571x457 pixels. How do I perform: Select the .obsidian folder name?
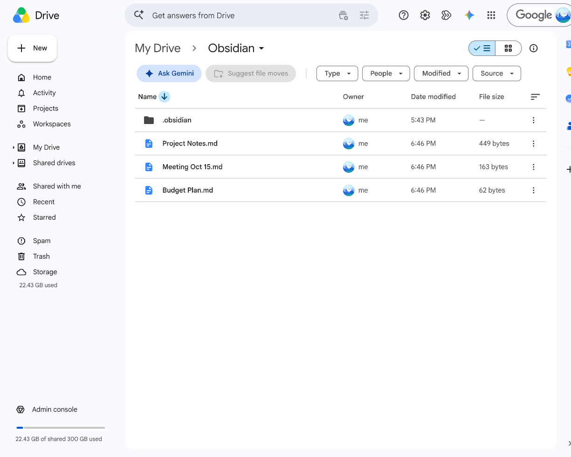(x=177, y=120)
